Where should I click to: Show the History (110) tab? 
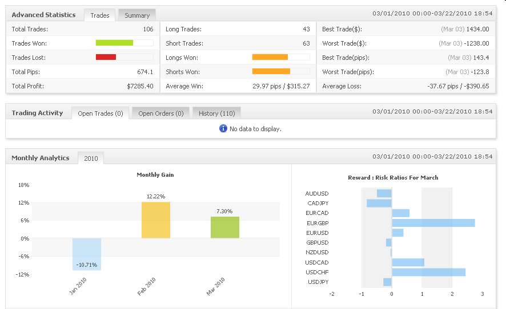(x=216, y=113)
